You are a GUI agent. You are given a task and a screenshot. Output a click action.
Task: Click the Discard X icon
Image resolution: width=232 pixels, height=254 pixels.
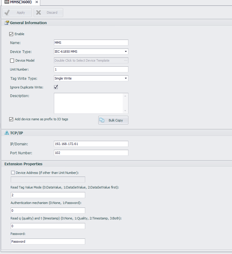[x=38, y=13]
